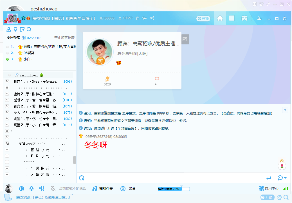Screen dimensions: 292x203
Task: Click user avatar in bottom-left corner
Action: point(8,189)
